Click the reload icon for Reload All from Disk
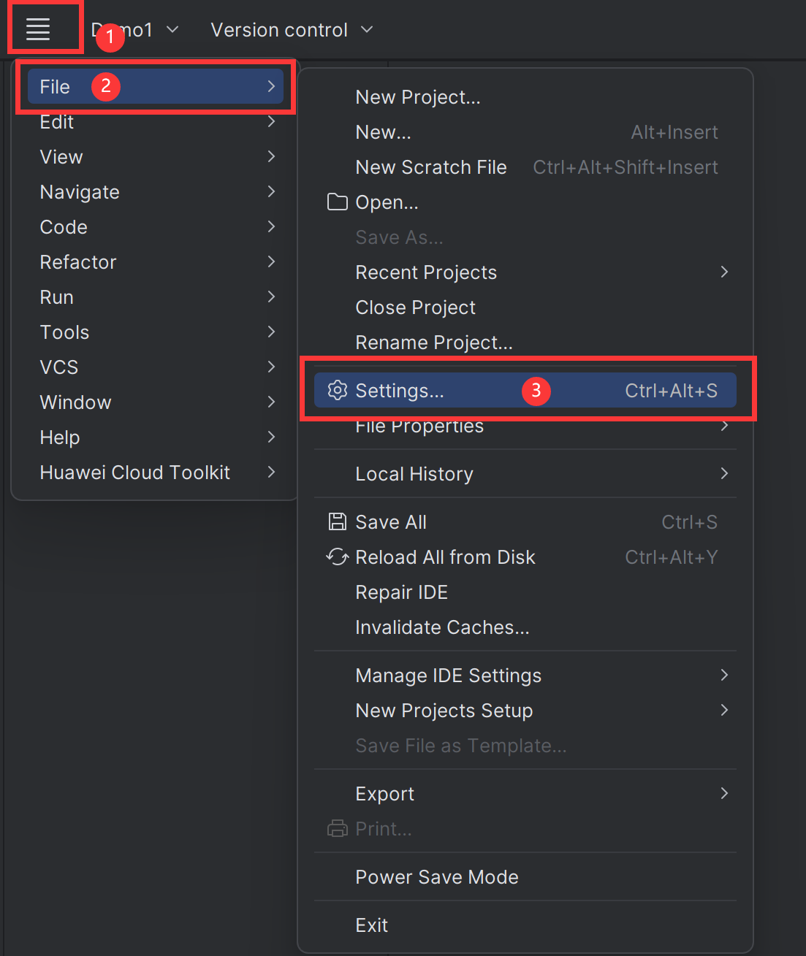 [337, 557]
